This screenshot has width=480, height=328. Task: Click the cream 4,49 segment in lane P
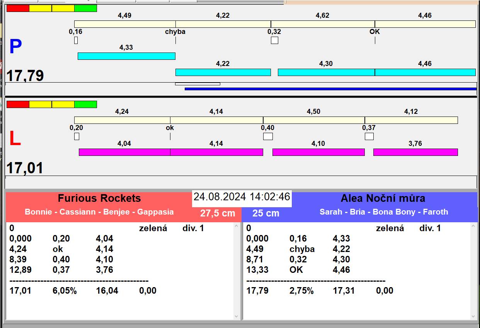click(x=125, y=24)
